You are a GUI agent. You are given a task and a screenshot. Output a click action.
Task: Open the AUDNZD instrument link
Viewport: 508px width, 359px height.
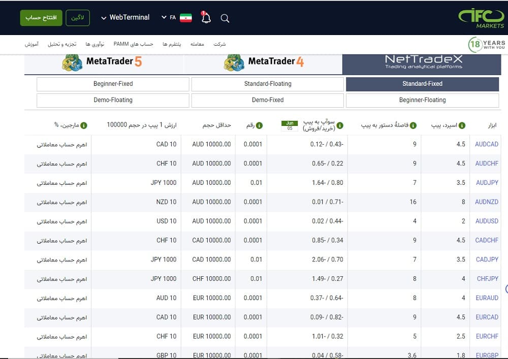click(x=487, y=202)
